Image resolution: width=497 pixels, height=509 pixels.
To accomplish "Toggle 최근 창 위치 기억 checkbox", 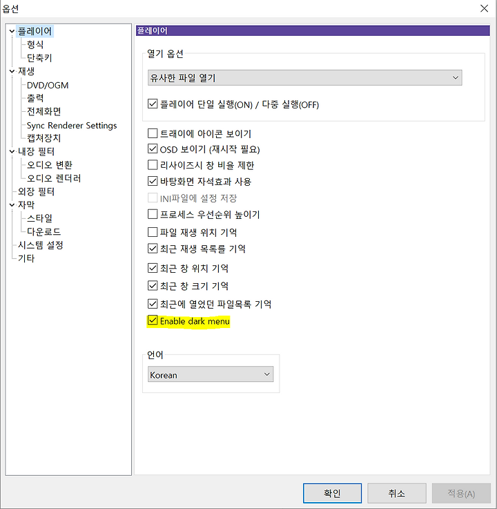I will [153, 268].
